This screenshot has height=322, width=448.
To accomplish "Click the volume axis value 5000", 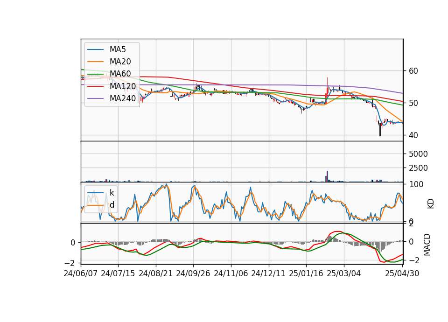I will [418, 154].
